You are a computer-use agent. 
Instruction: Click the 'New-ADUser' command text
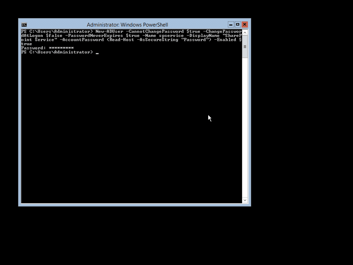point(109,31)
